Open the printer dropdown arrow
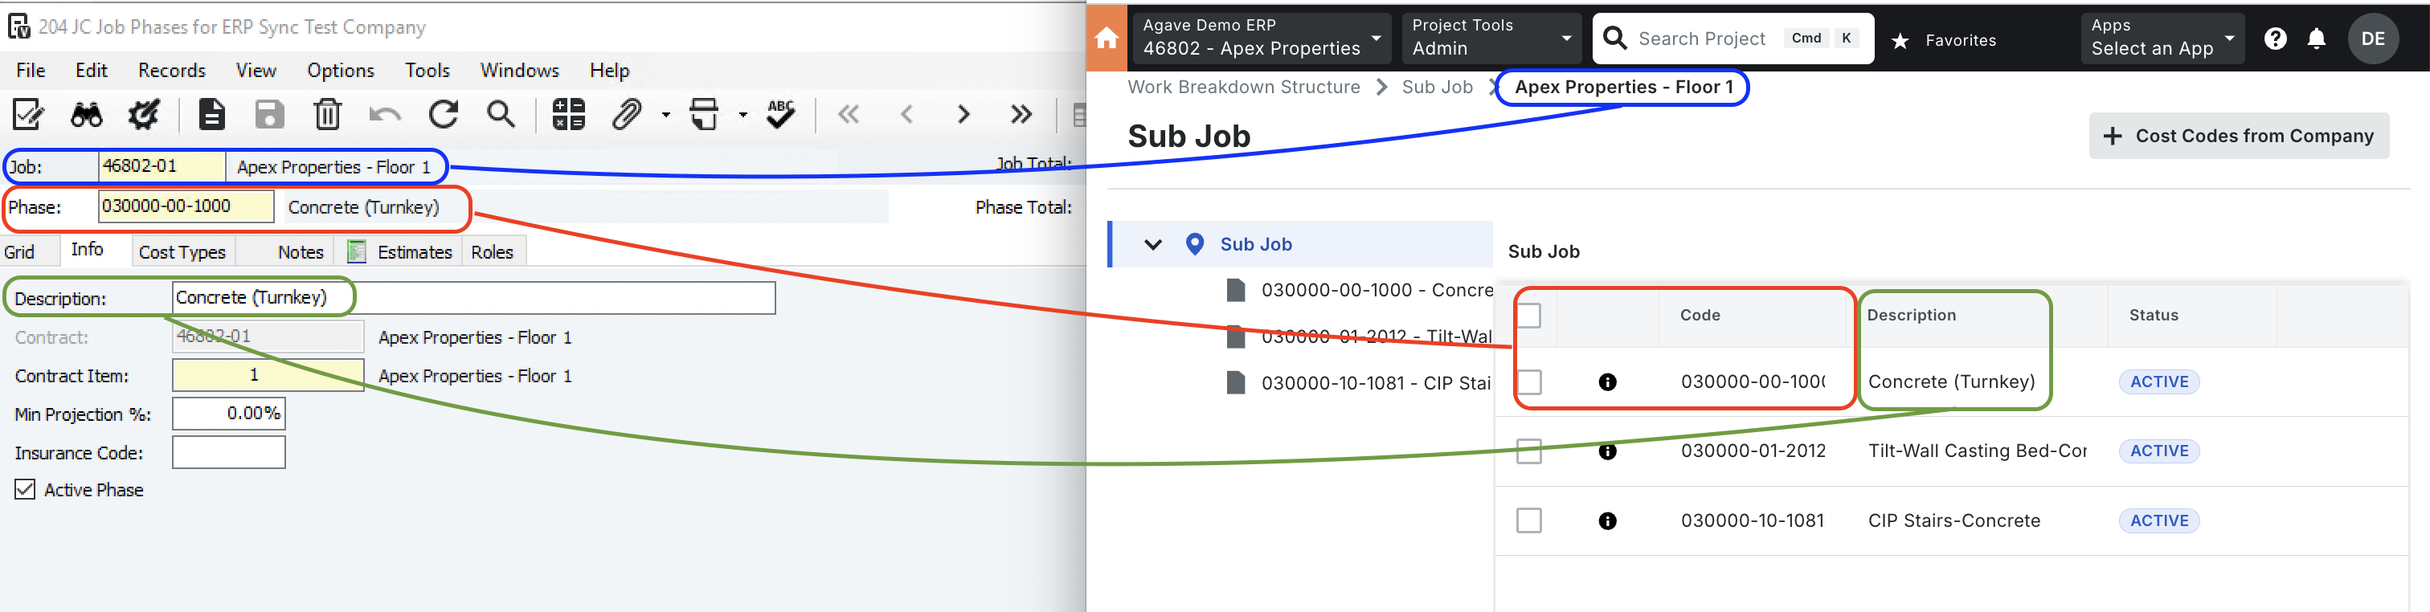This screenshot has width=2430, height=612. (x=743, y=115)
